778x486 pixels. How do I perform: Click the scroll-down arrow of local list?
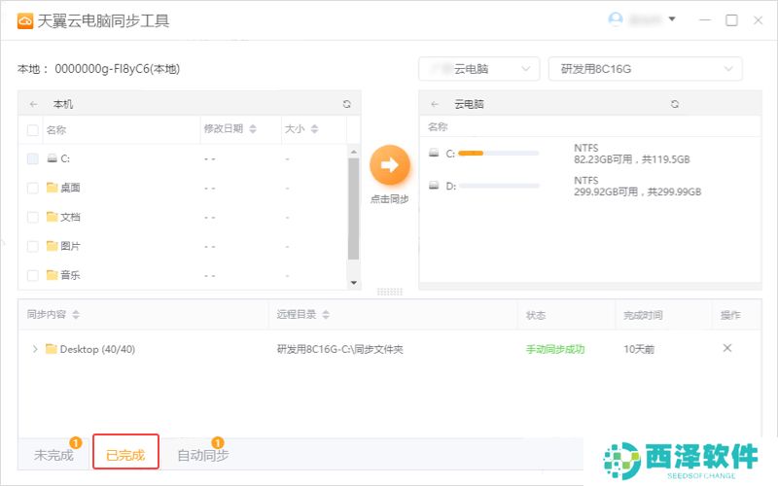353,283
